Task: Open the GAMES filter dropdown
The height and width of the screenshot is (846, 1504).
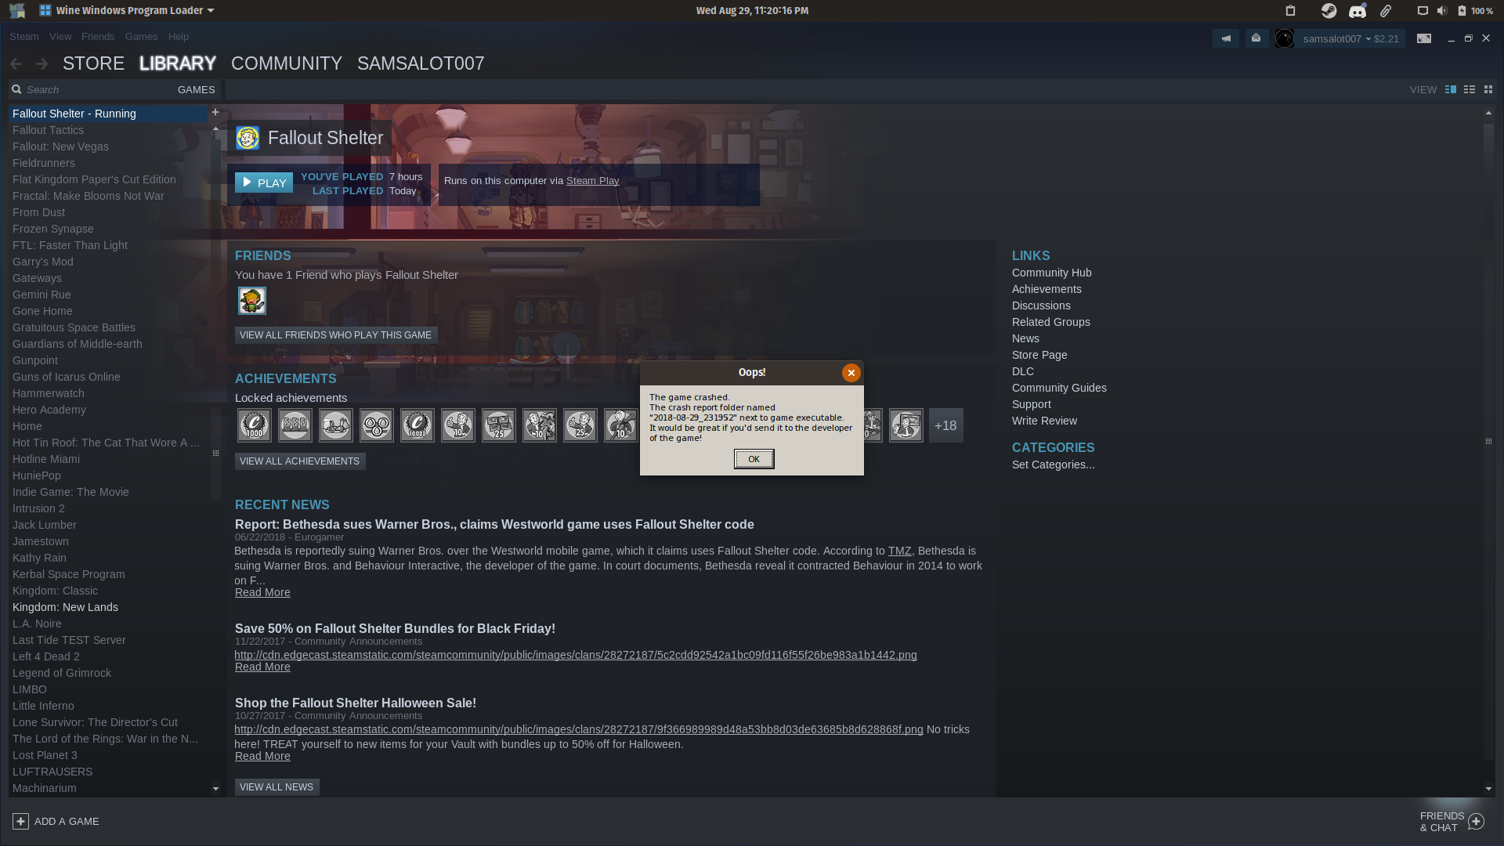Action: coord(196,89)
